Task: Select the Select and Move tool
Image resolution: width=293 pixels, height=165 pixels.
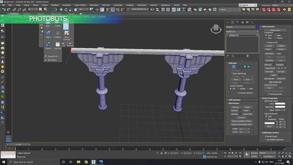Action: pyautogui.click(x=61, y=9)
